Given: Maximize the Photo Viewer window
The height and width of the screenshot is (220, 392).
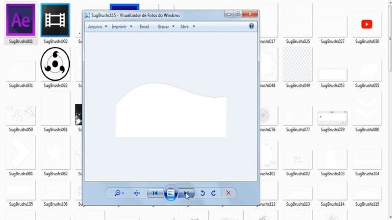Looking at the screenshot, I should [x=238, y=13].
